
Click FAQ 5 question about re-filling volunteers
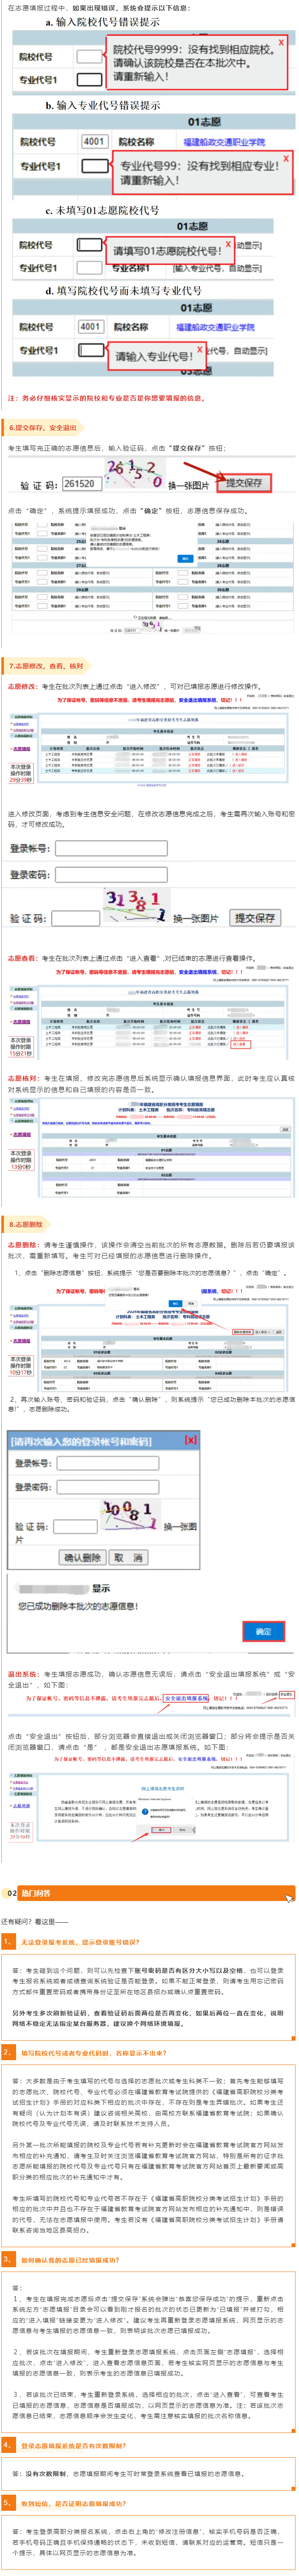[74, 2503]
